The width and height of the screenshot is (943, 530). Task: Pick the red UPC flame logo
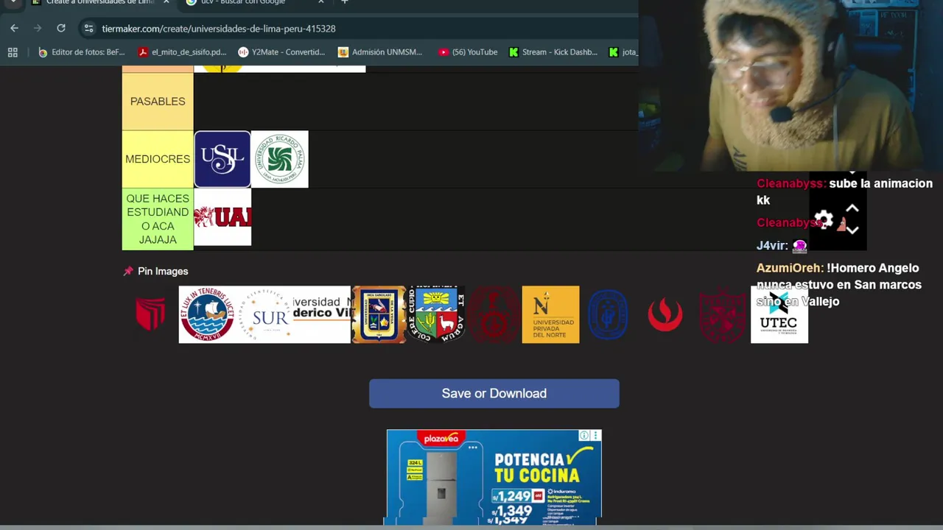[x=665, y=314]
